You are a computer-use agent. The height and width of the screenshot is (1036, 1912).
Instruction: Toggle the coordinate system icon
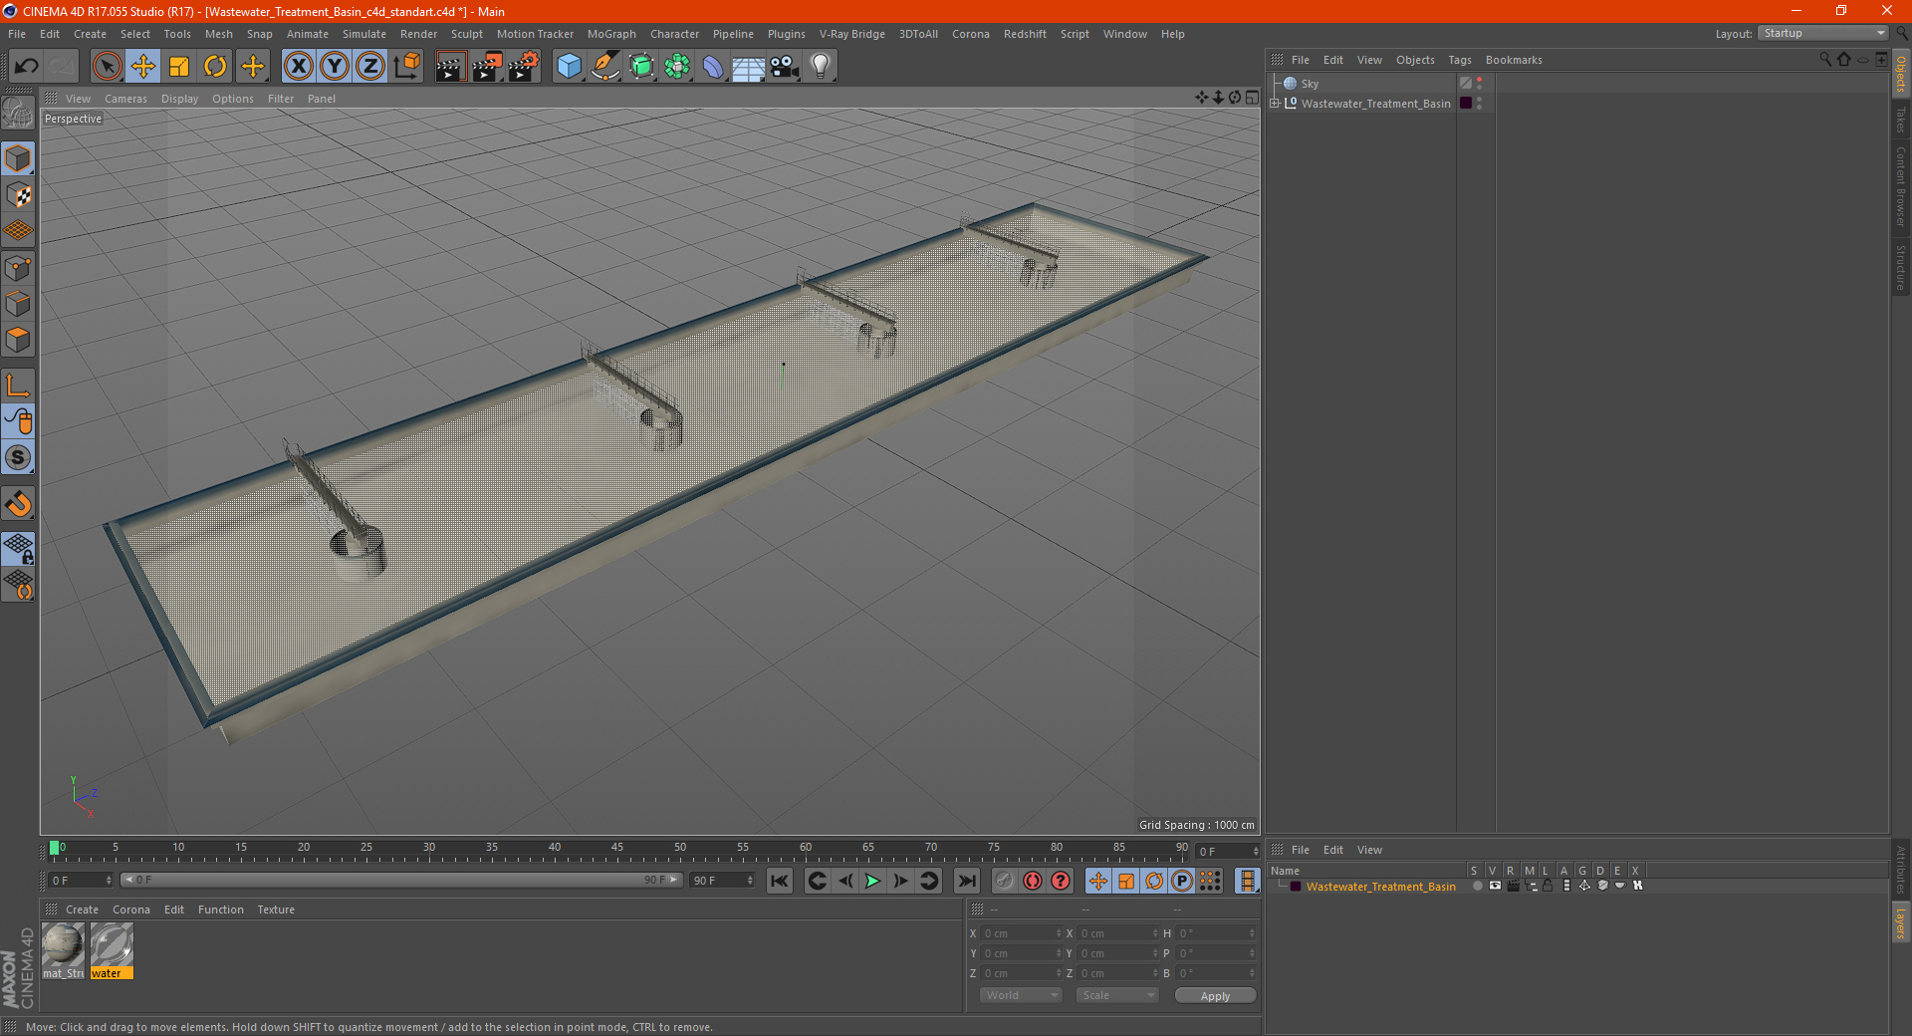pos(407,67)
